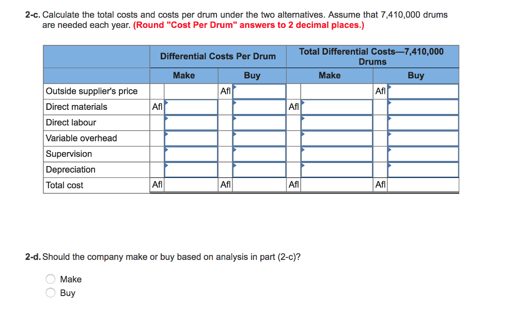Click Depreciation per-drum Make input
Image resolution: width=529 pixels, height=311 pixels.
pyautogui.click(x=191, y=170)
